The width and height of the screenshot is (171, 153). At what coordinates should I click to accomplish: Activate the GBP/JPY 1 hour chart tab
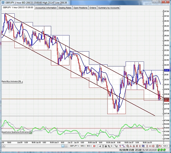pyautogui.click(x=18, y=8)
